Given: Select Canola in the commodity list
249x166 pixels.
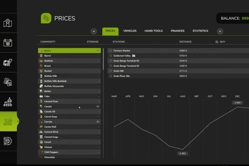Looking at the screenshot, I should [48, 107].
